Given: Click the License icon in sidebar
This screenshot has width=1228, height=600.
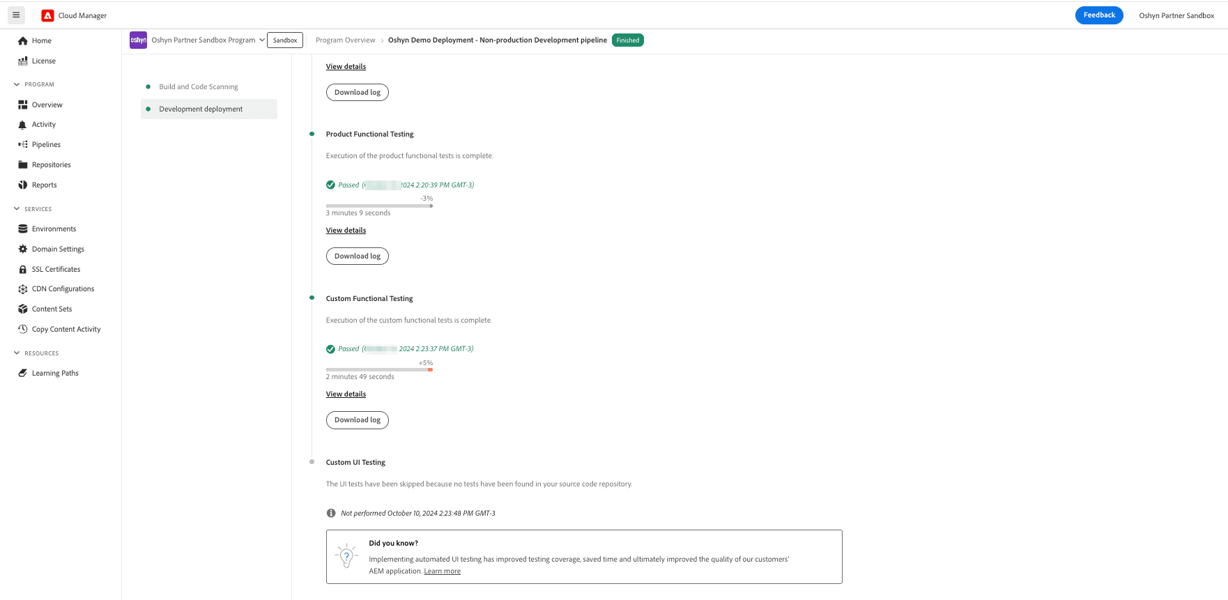Looking at the screenshot, I should (x=23, y=61).
